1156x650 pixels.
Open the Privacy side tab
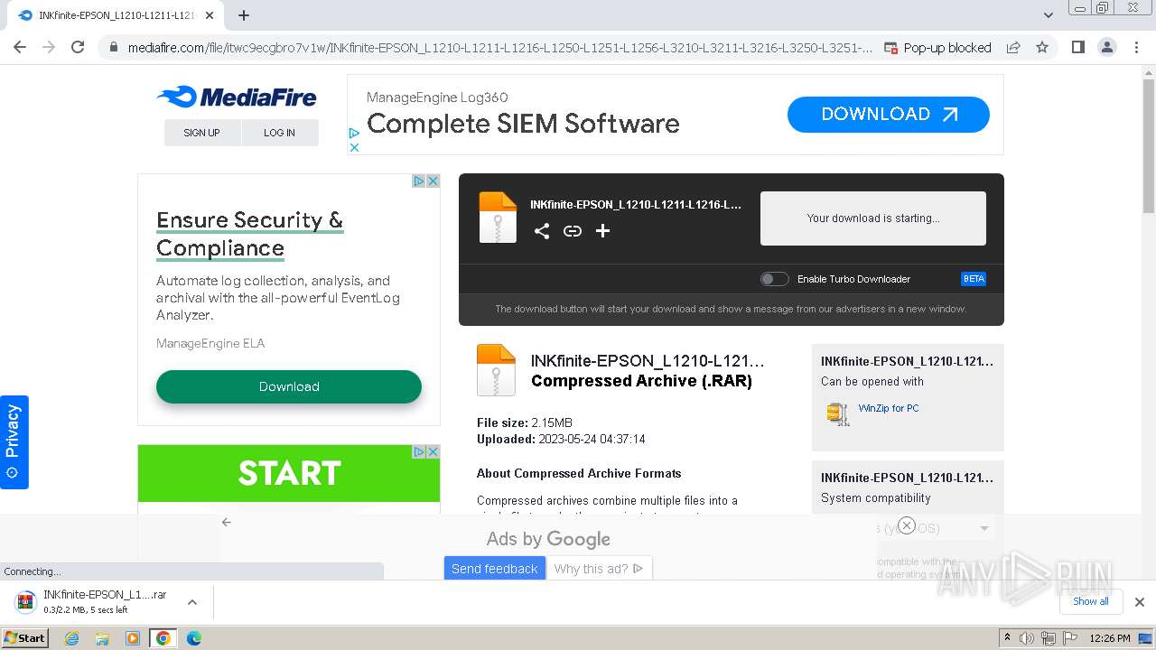click(x=14, y=442)
